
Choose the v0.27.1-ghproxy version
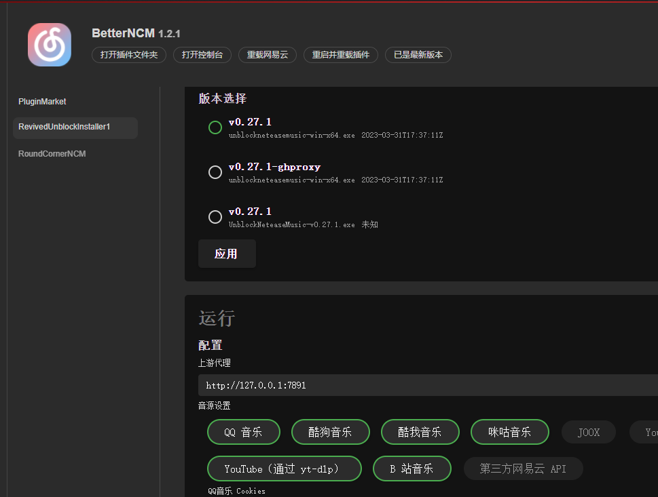[x=215, y=172]
